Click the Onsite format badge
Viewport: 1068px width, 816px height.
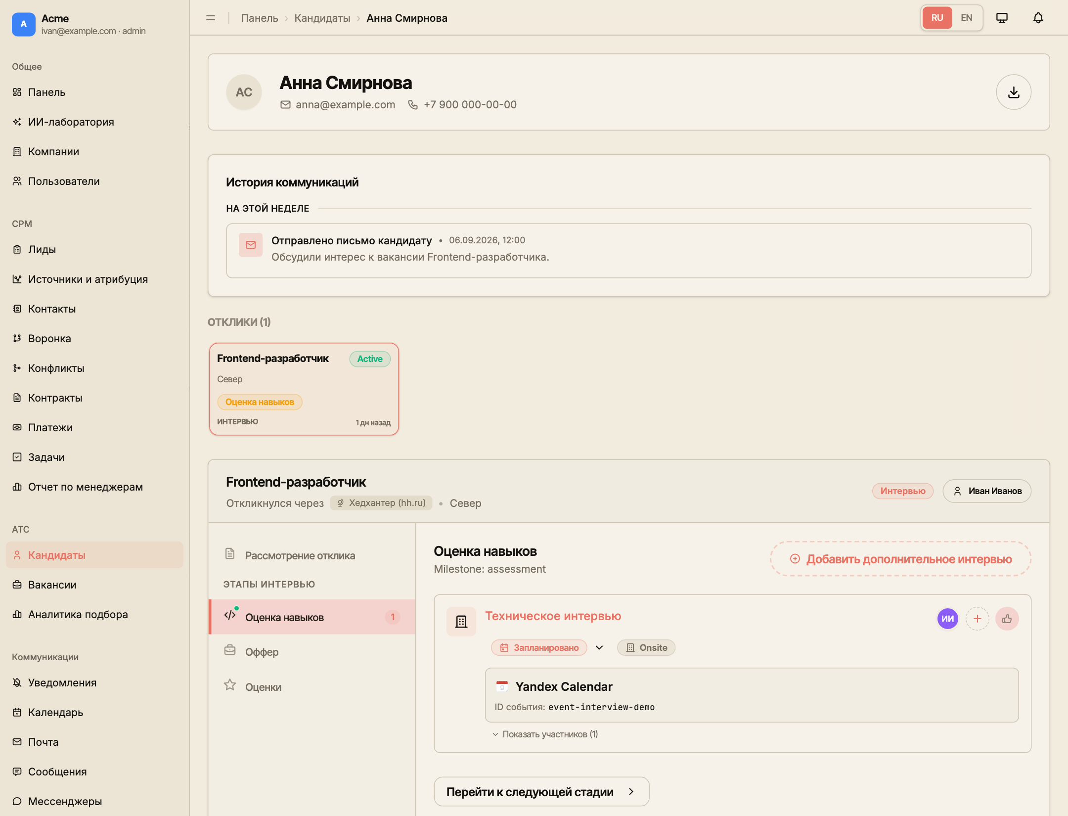click(x=646, y=648)
